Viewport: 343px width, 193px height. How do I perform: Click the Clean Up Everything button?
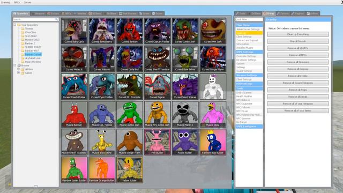point(298,34)
